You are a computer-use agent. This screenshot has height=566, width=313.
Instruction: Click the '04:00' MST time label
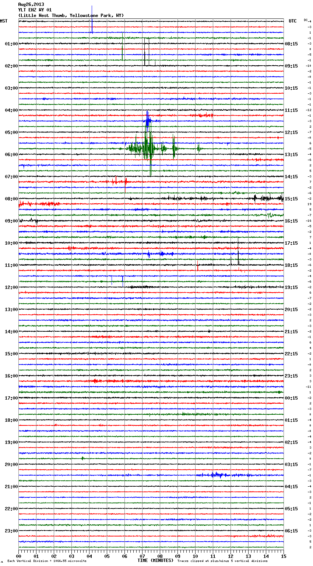pyautogui.click(x=11, y=110)
